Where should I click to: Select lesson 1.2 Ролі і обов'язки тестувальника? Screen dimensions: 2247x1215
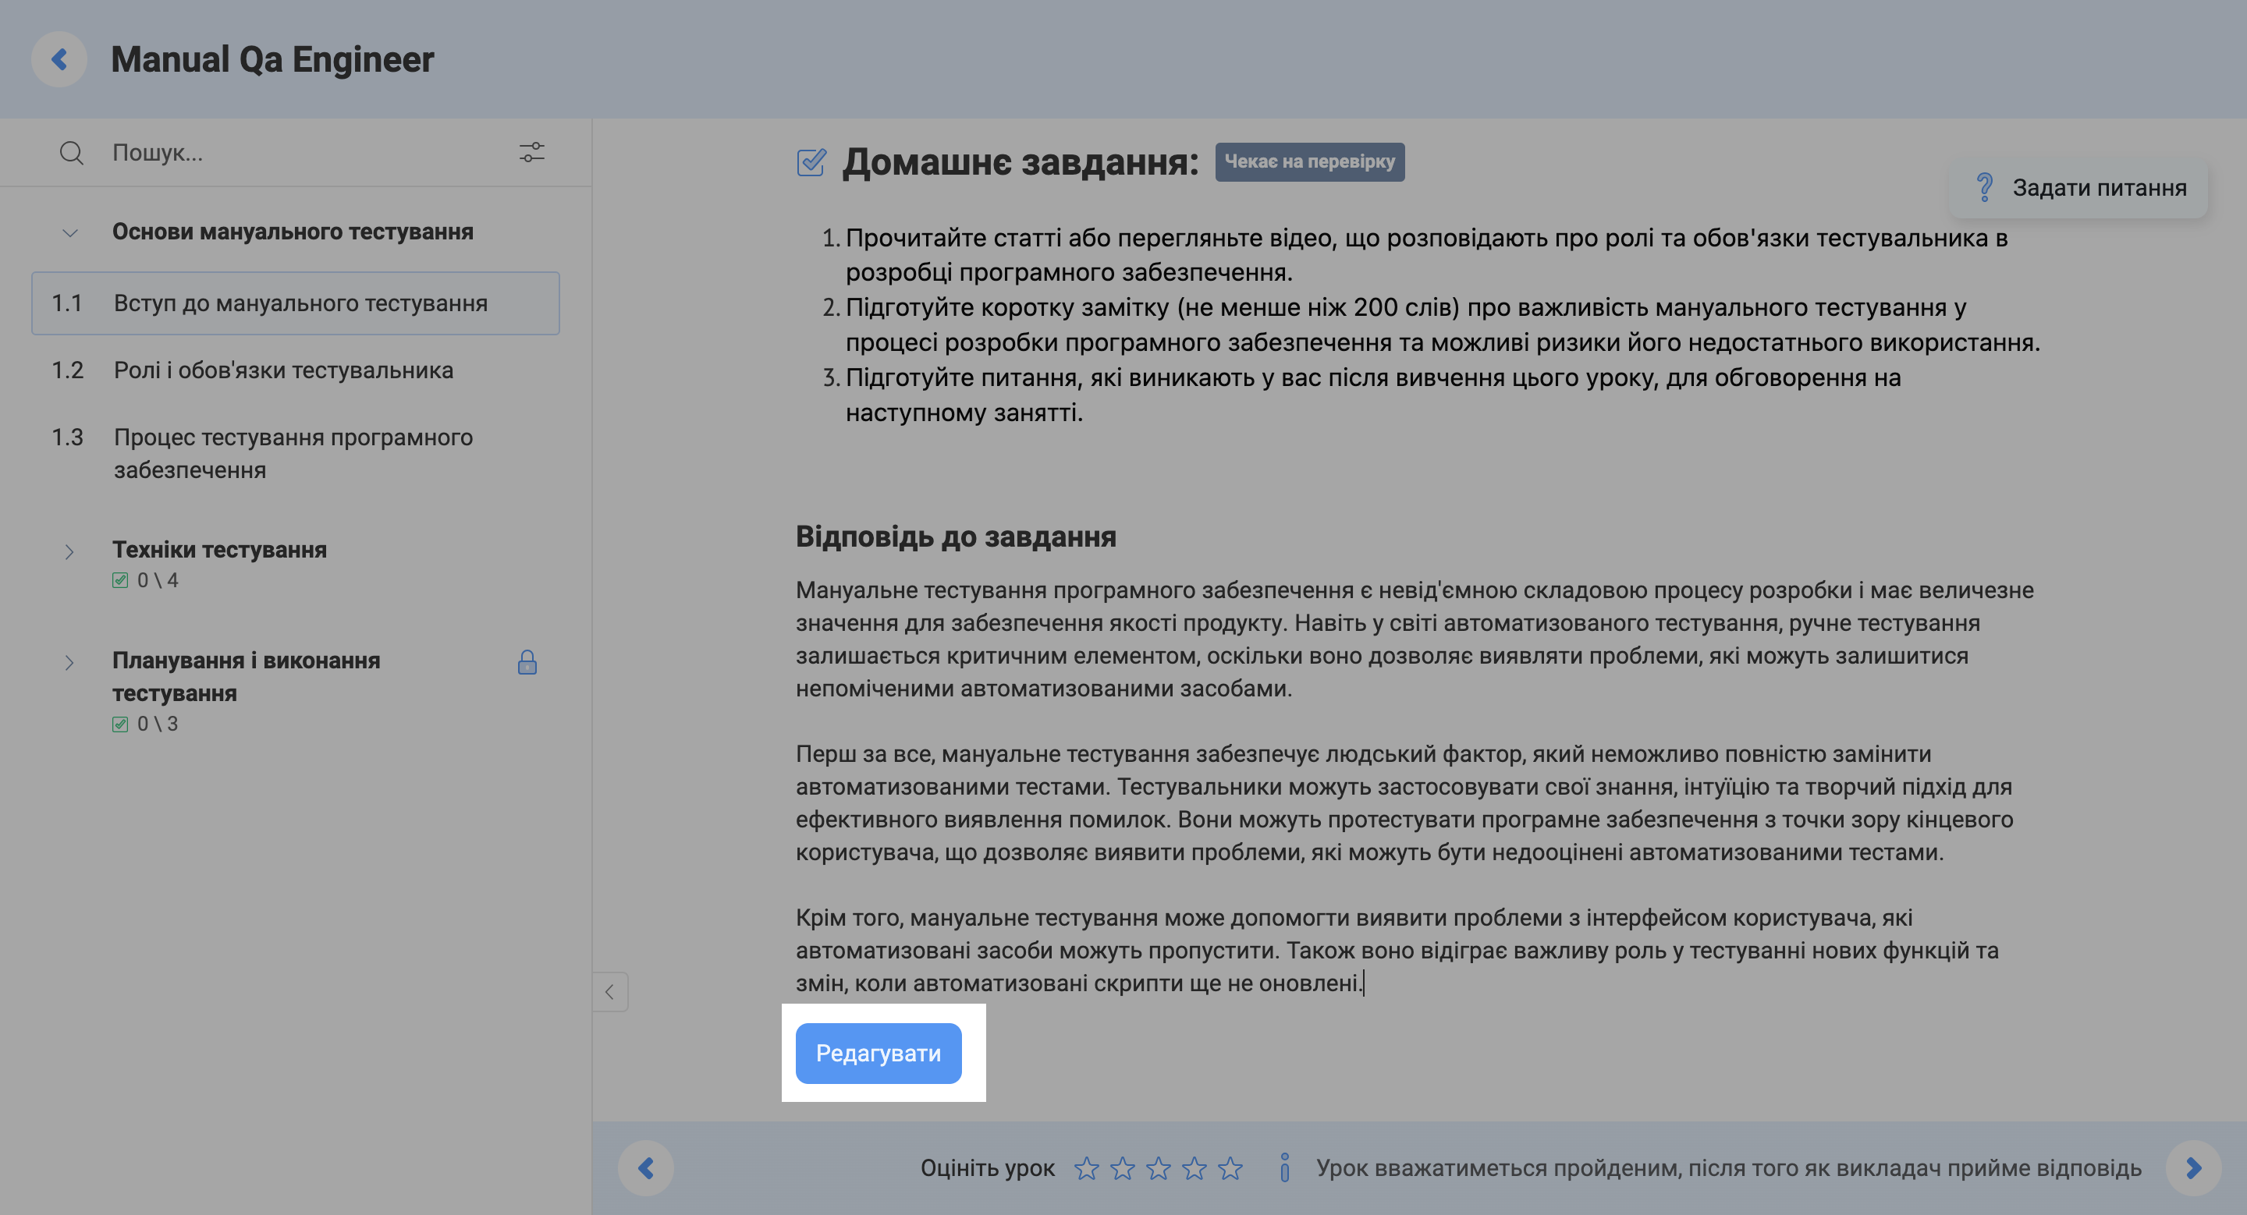[282, 370]
